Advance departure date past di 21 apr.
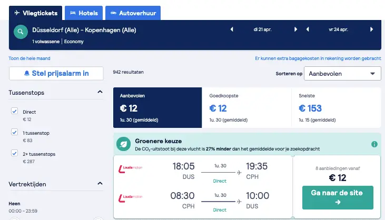Viewport: 385px width, 220px height. click(x=295, y=29)
